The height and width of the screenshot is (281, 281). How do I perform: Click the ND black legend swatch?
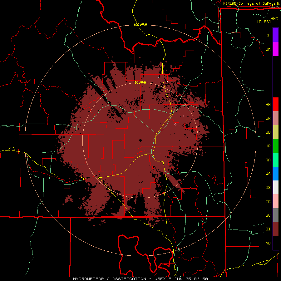276,243
